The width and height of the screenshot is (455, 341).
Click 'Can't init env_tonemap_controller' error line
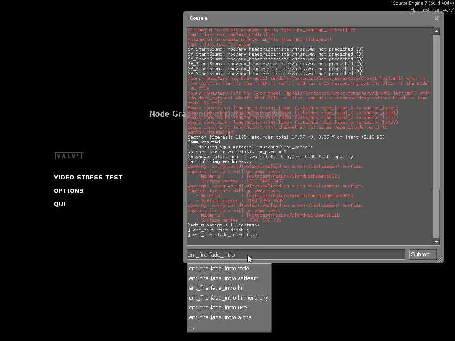(x=231, y=35)
